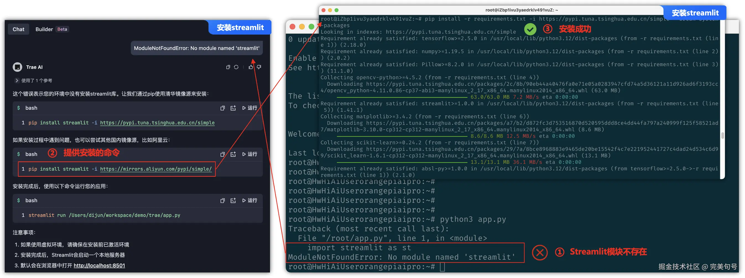The height and width of the screenshot is (278, 745).
Task: Click the 13.1/13.1 MB download progress line
Action: (459, 162)
